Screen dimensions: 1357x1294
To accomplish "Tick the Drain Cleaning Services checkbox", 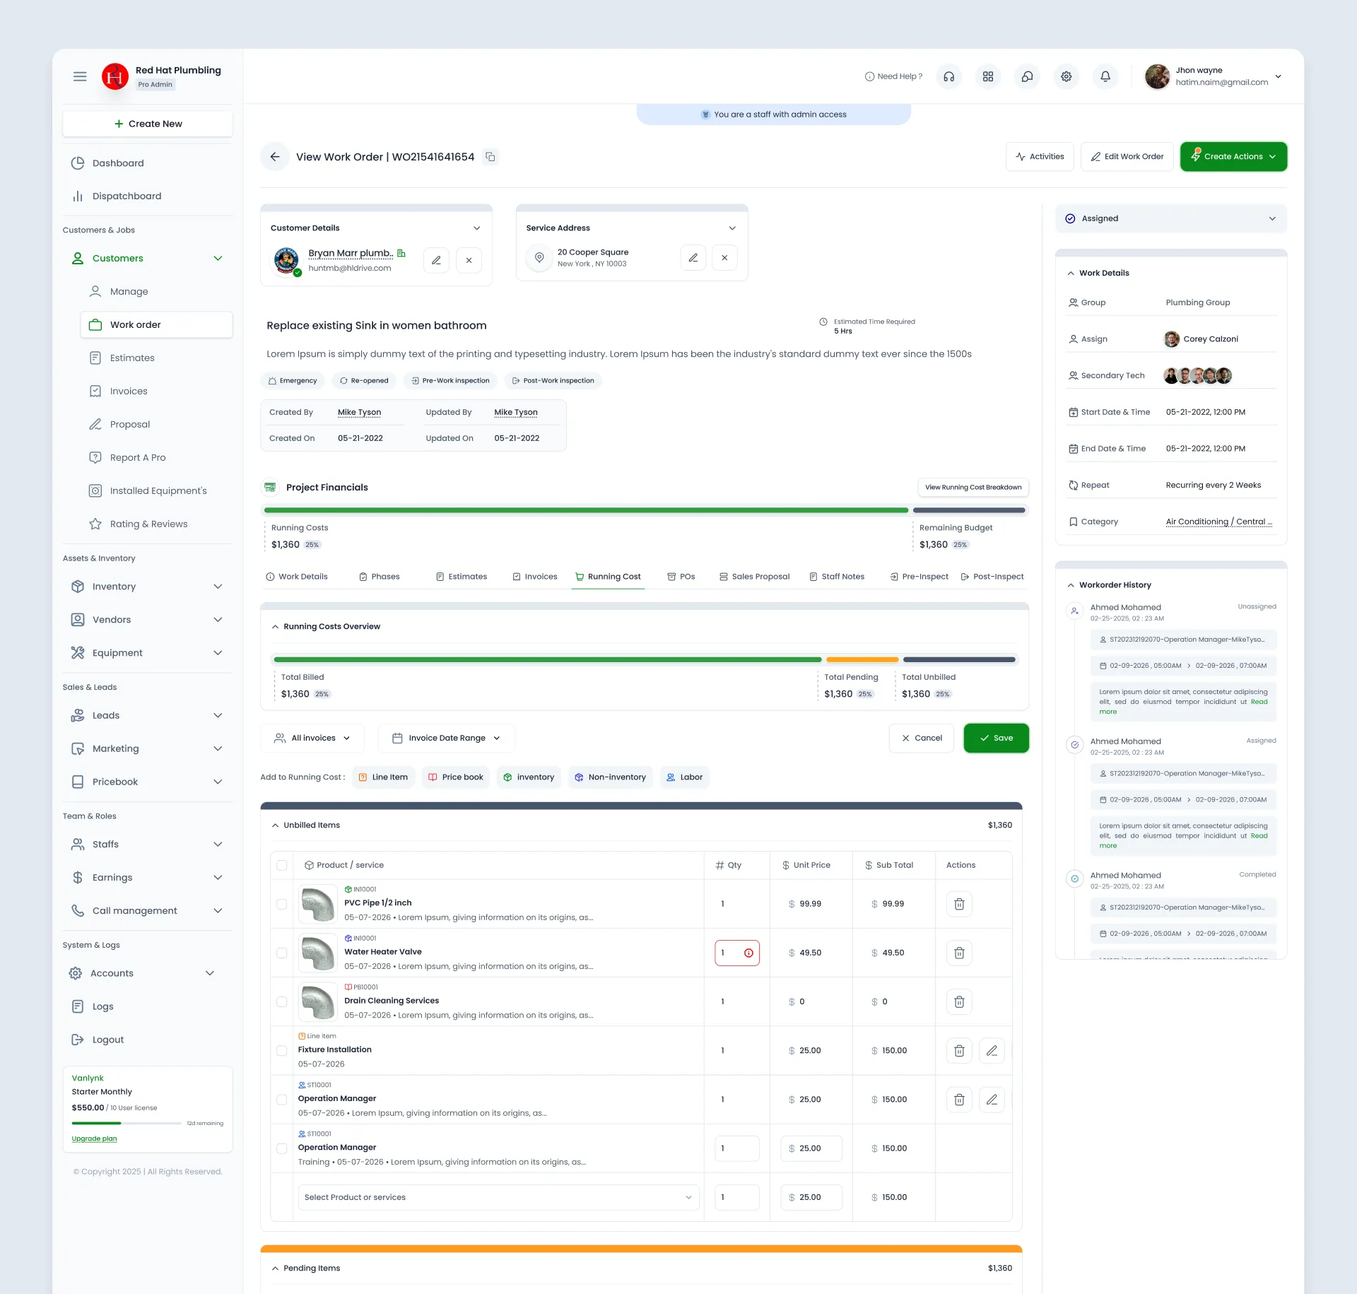I will [x=282, y=1002].
